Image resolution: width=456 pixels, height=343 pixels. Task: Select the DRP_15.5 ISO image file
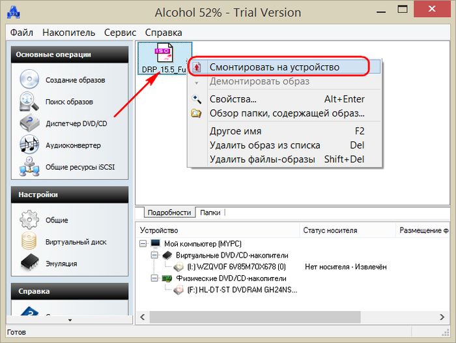click(x=164, y=58)
